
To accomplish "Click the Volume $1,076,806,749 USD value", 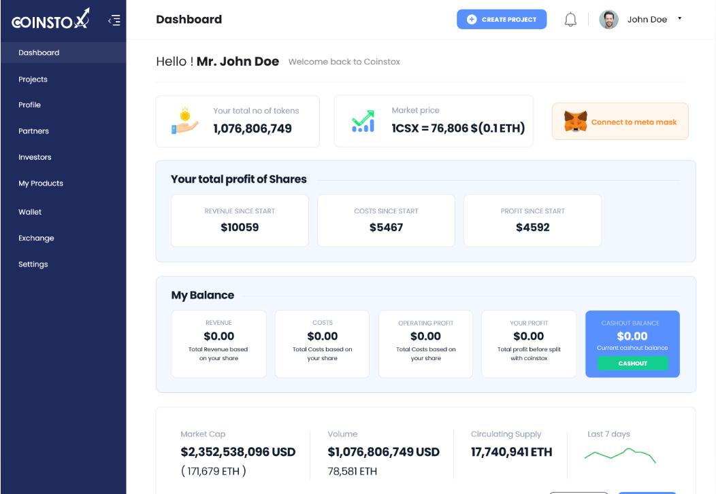I will click(x=384, y=452).
